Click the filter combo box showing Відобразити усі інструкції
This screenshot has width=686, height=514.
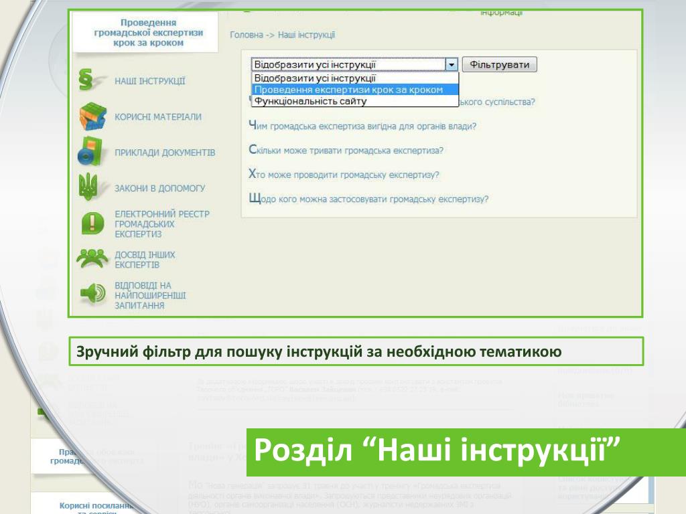click(354, 65)
